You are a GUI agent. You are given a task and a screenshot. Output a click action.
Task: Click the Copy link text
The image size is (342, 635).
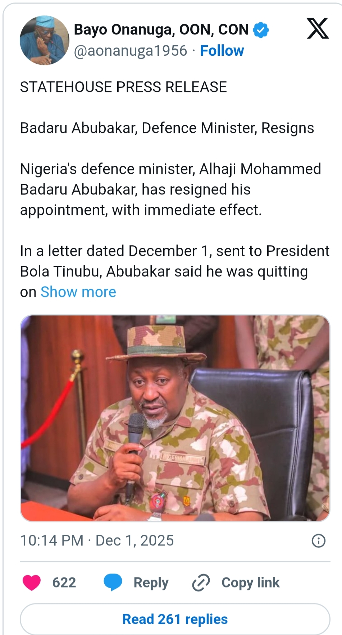[250, 583]
